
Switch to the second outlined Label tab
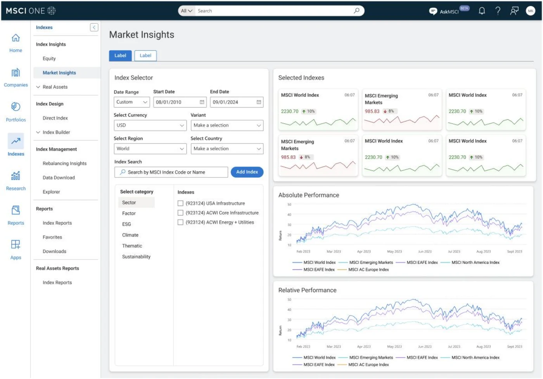145,56
